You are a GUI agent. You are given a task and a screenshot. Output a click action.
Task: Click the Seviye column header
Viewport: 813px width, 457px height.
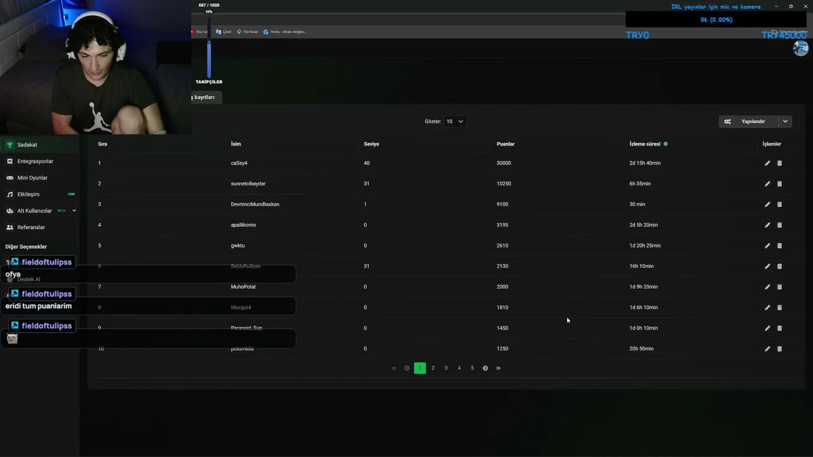pos(372,144)
